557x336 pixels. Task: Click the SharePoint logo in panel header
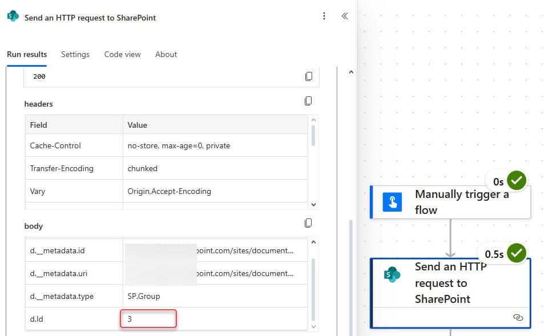[13, 17]
